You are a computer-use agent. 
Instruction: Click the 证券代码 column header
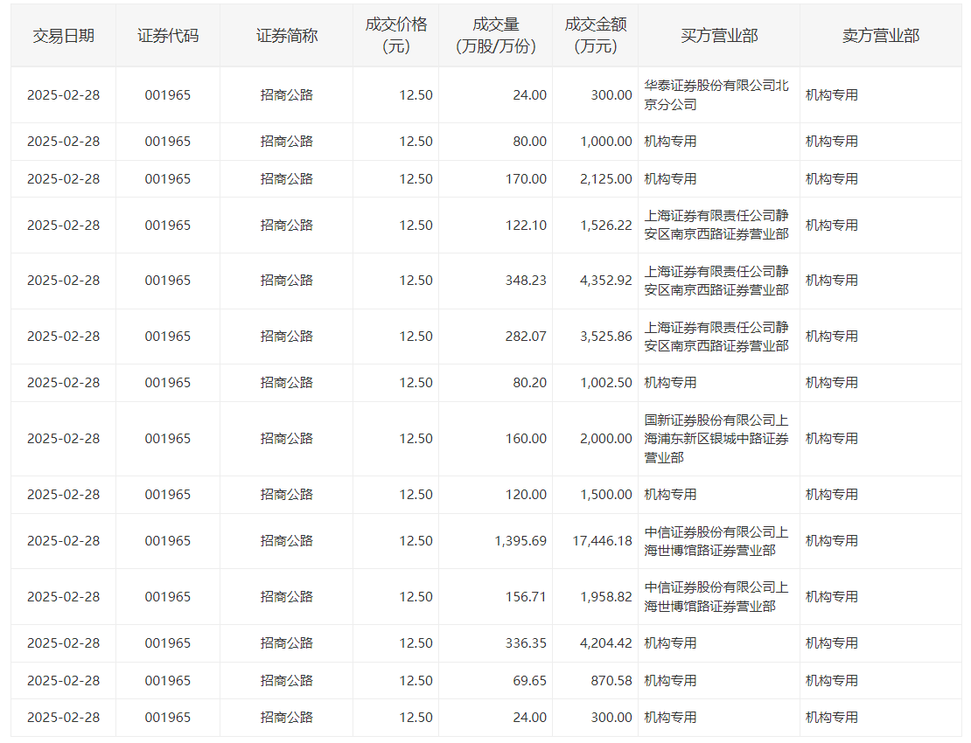168,36
